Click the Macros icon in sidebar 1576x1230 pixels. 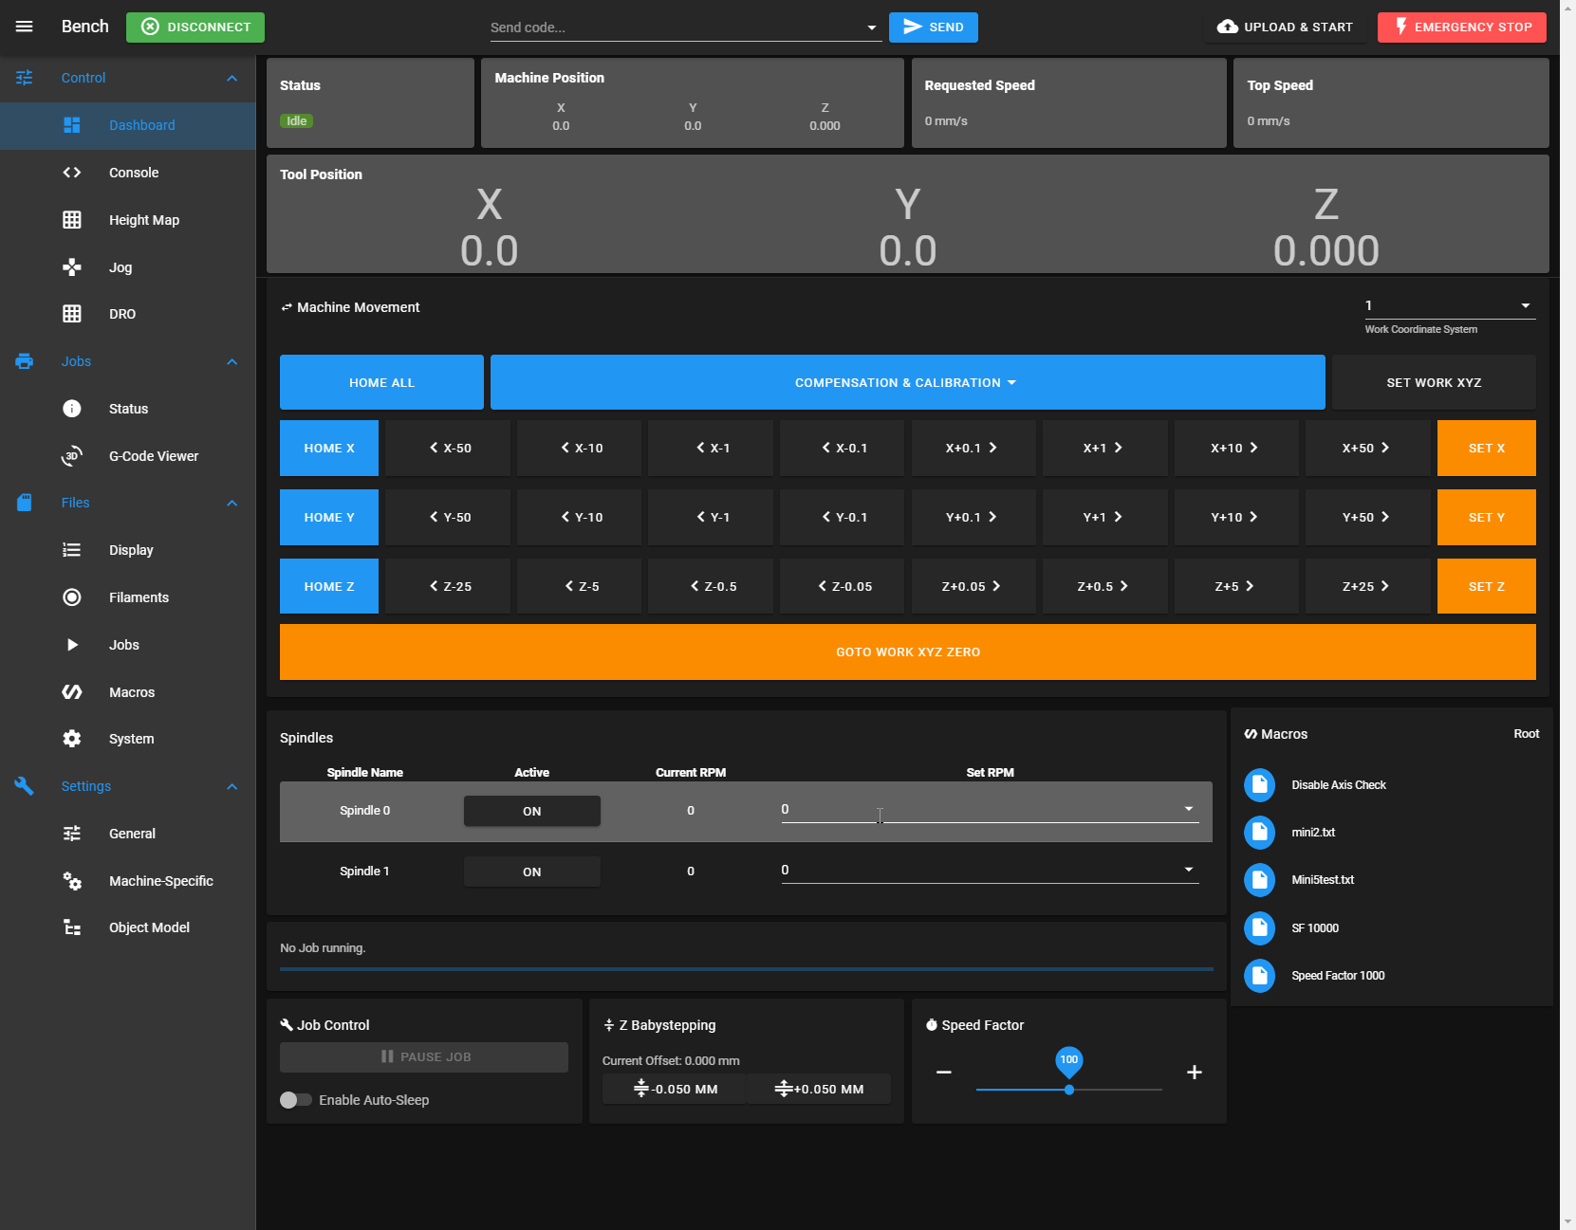coord(72,692)
